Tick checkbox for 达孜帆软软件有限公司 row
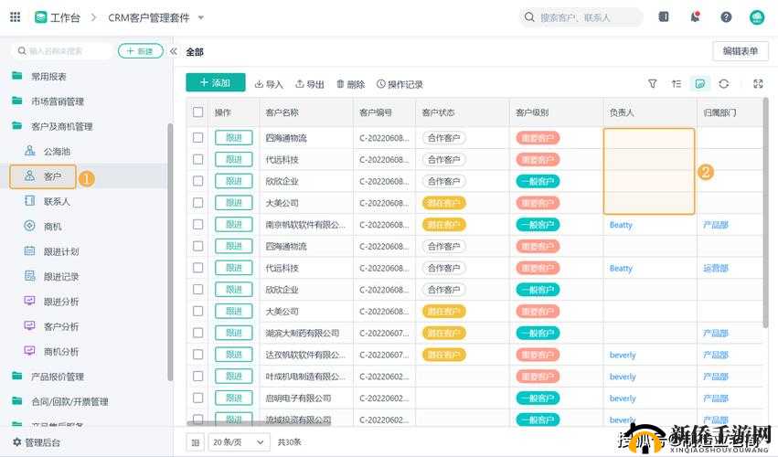 coord(198,355)
